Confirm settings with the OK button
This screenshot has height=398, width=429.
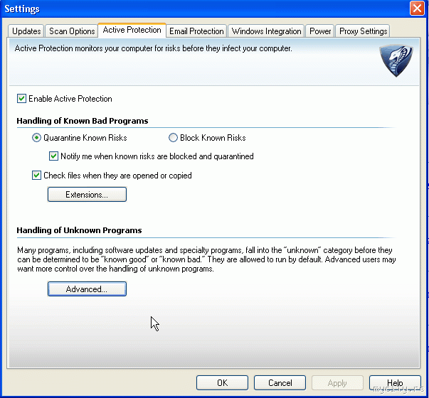(223, 383)
